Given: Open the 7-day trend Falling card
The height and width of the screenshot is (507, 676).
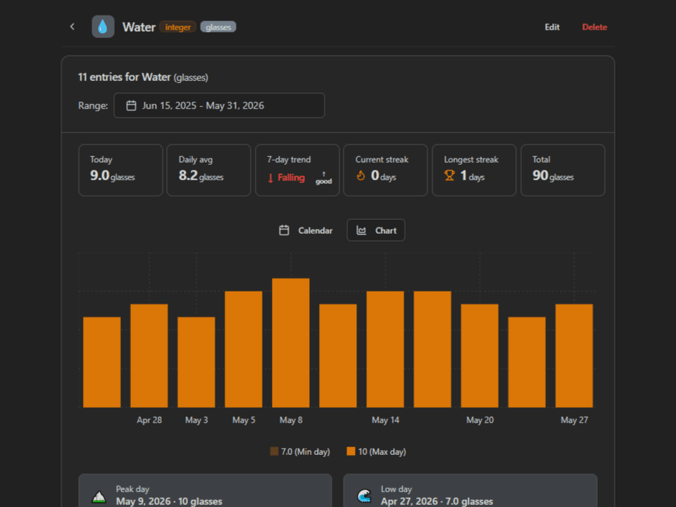Looking at the screenshot, I should click(x=297, y=170).
